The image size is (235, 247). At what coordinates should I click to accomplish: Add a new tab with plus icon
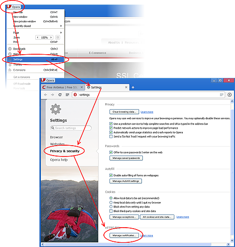(x=133, y=87)
